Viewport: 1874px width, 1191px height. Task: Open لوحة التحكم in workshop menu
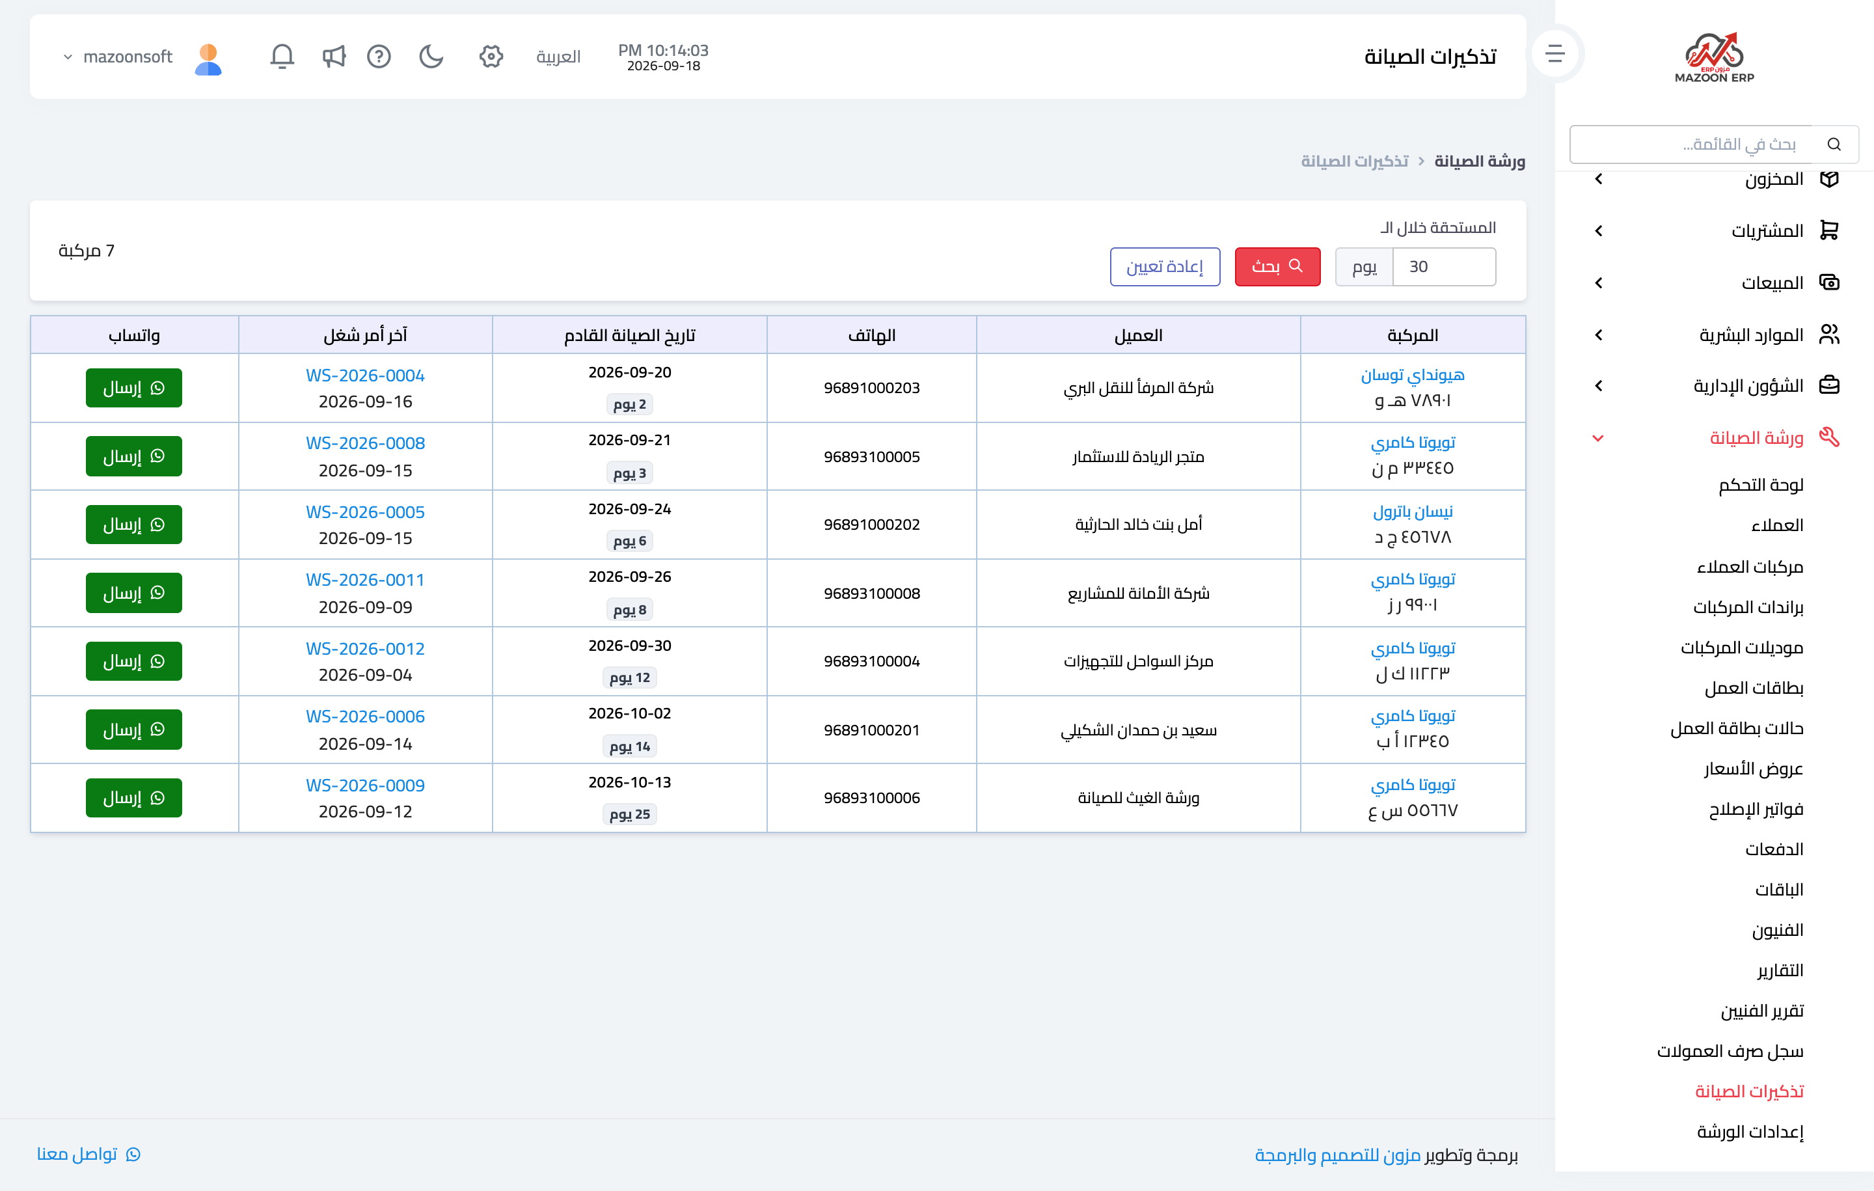point(1761,485)
